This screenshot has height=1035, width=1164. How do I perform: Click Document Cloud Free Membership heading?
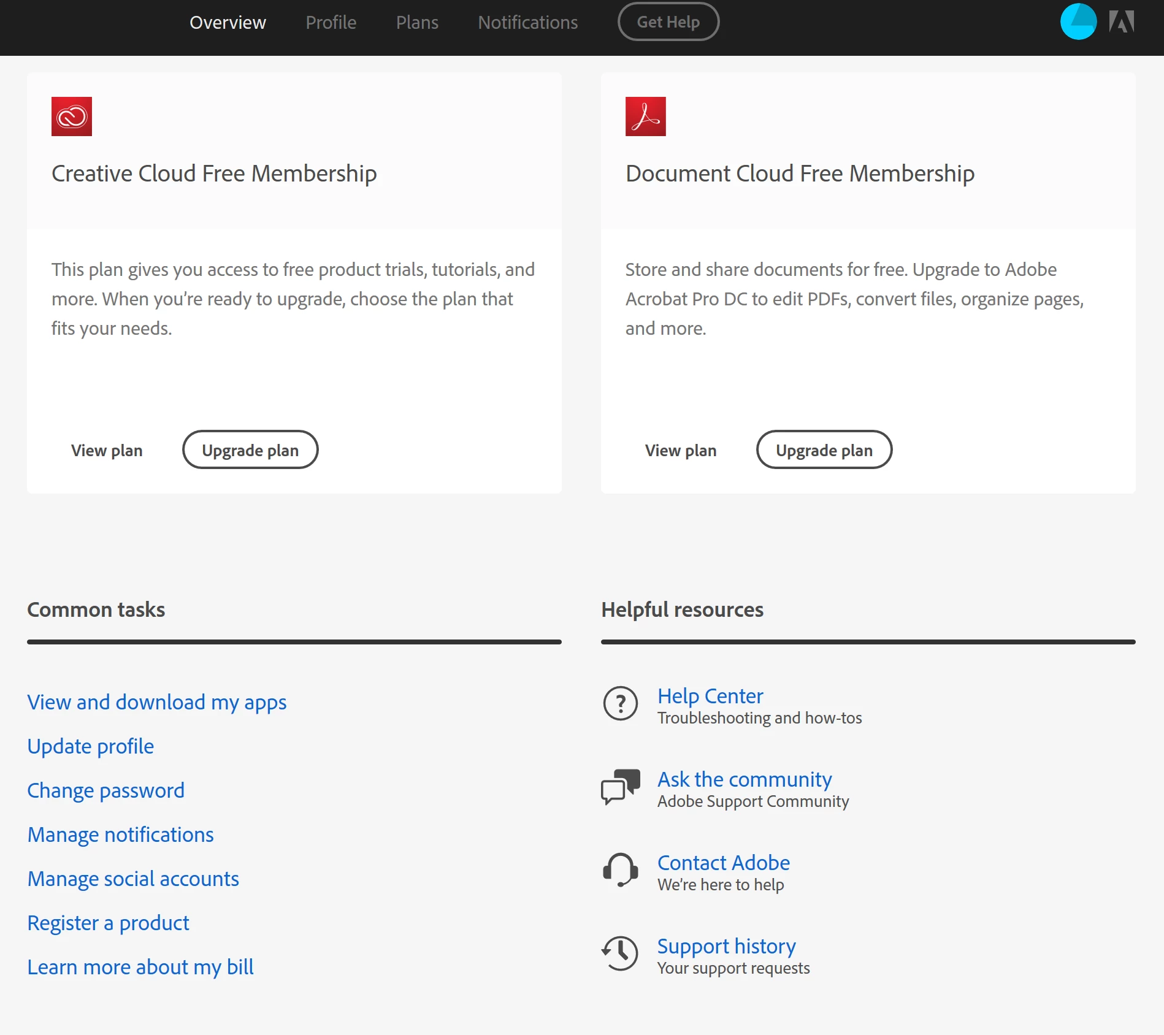click(800, 174)
